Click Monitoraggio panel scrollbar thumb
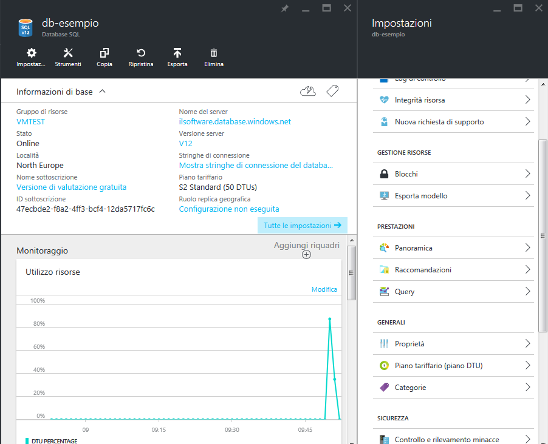Image resolution: width=548 pixels, height=444 pixels. click(x=351, y=273)
